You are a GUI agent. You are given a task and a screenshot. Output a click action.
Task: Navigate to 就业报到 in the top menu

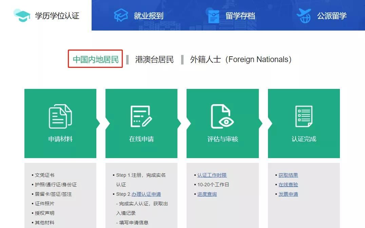149,15
